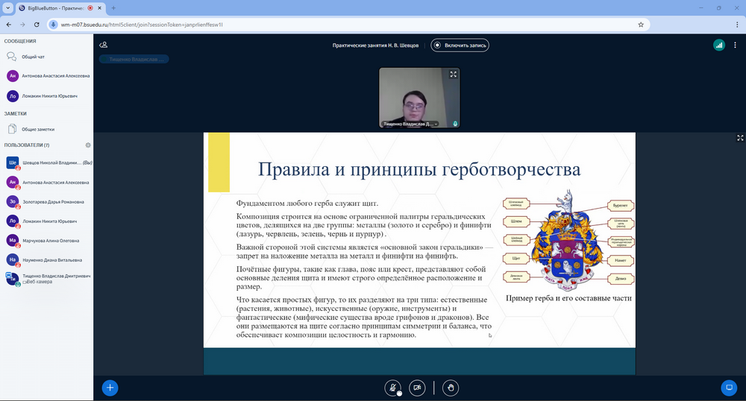Toggle the microphone mute button

(392, 387)
